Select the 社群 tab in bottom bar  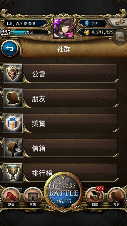[x=116, y=197]
